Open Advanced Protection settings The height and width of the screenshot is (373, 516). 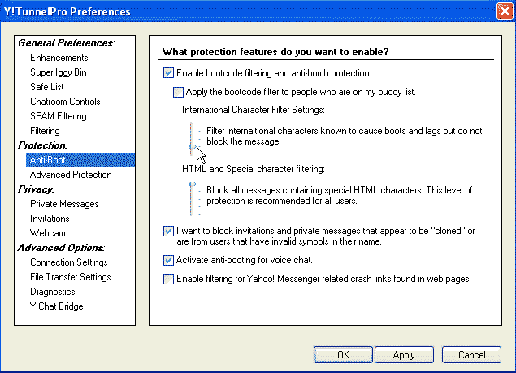click(71, 175)
